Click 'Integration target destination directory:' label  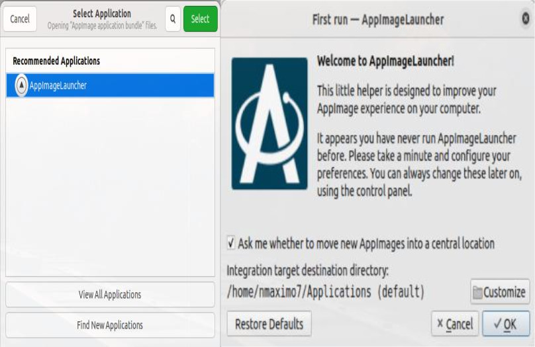tap(308, 271)
